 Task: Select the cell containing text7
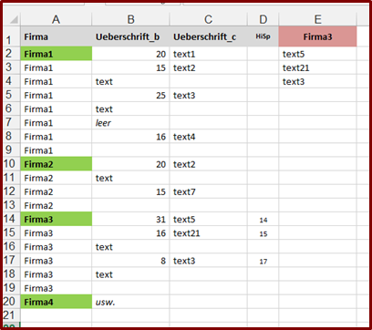[209, 191]
